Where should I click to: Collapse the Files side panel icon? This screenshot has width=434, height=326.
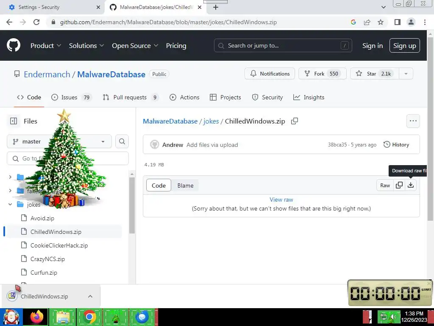(13, 121)
